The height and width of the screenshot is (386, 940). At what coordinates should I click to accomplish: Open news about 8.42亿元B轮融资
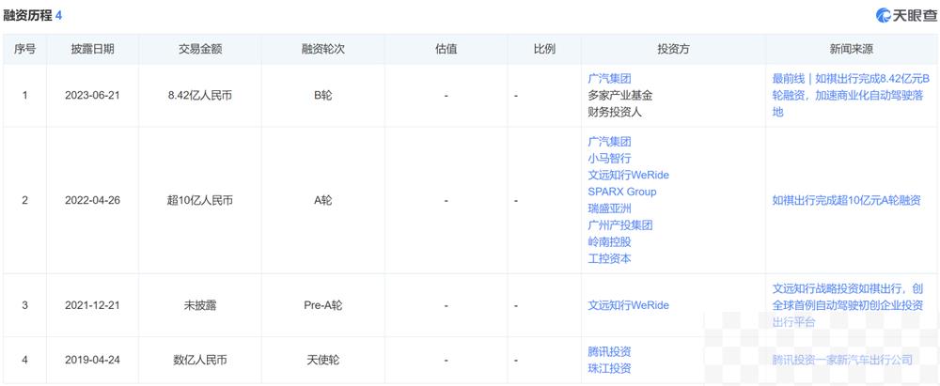[850, 95]
